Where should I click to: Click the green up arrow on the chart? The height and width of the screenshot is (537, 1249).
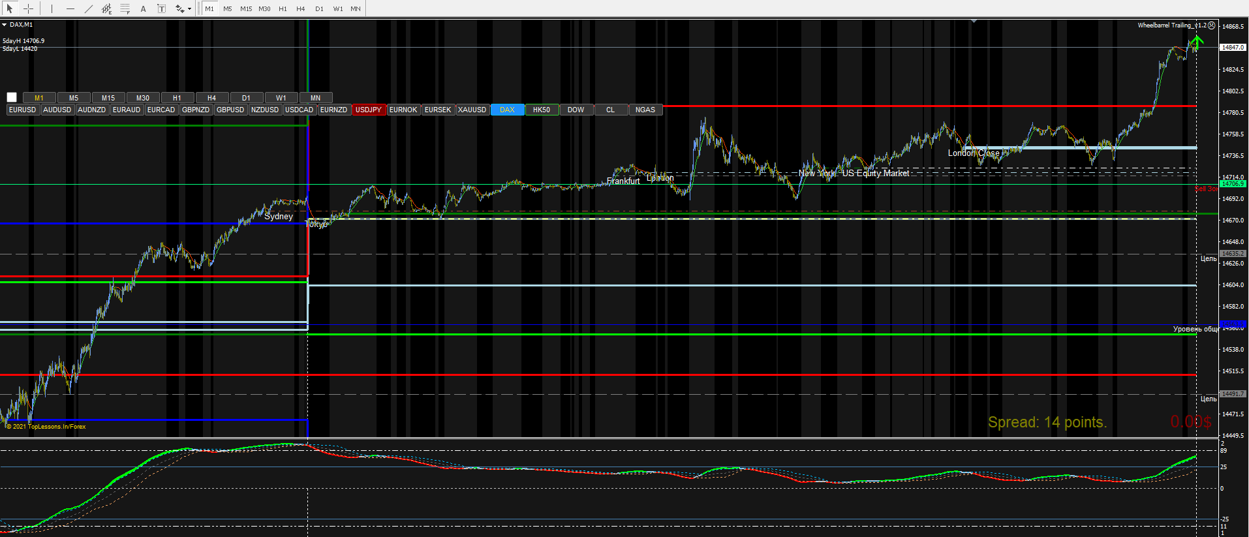[1196, 44]
